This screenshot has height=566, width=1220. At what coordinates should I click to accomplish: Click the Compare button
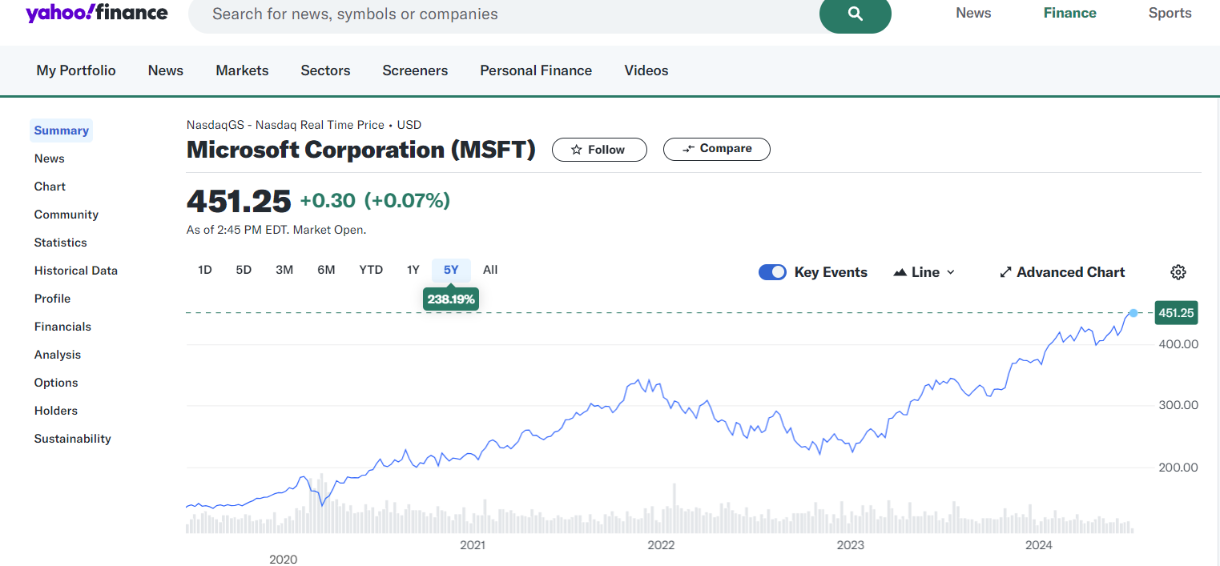pos(717,149)
